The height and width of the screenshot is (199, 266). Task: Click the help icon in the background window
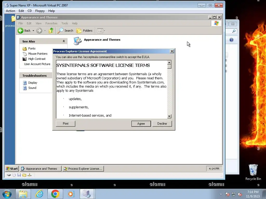point(231,40)
